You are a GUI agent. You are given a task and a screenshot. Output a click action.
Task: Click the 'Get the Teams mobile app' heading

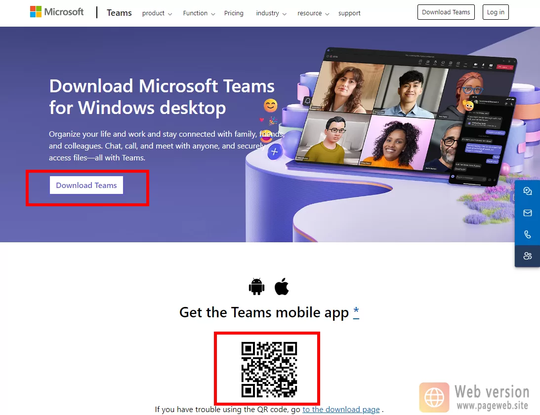[x=264, y=312]
